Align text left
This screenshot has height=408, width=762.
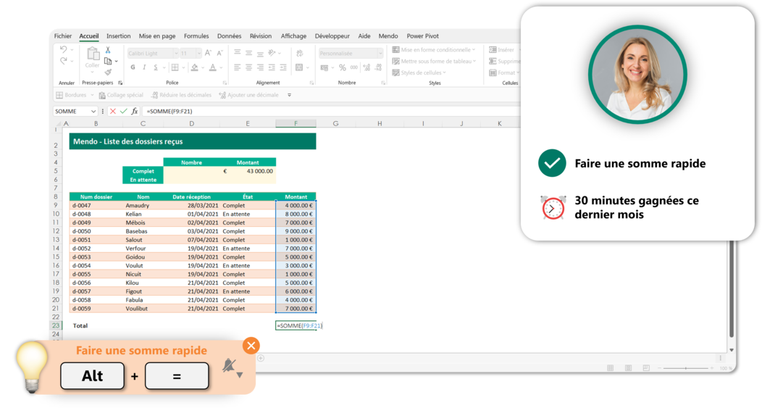pos(237,67)
